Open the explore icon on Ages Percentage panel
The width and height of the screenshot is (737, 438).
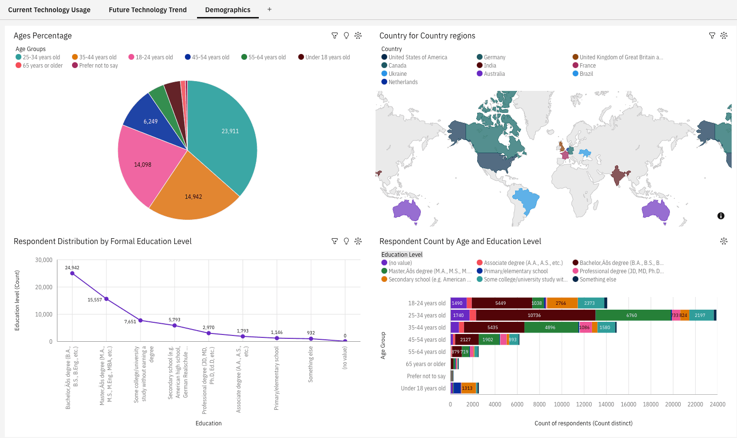tap(359, 35)
